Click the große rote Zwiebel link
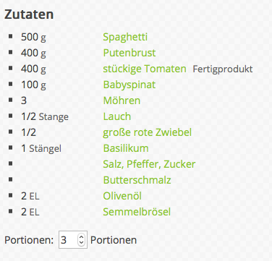The width and height of the screenshot is (272, 261). coord(148,132)
